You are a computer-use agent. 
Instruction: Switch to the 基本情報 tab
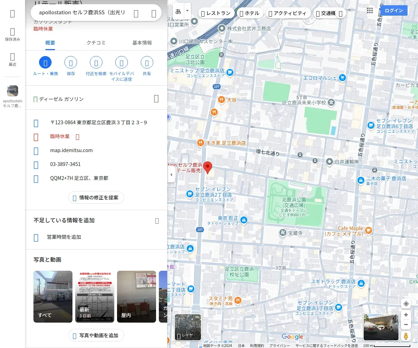142,43
